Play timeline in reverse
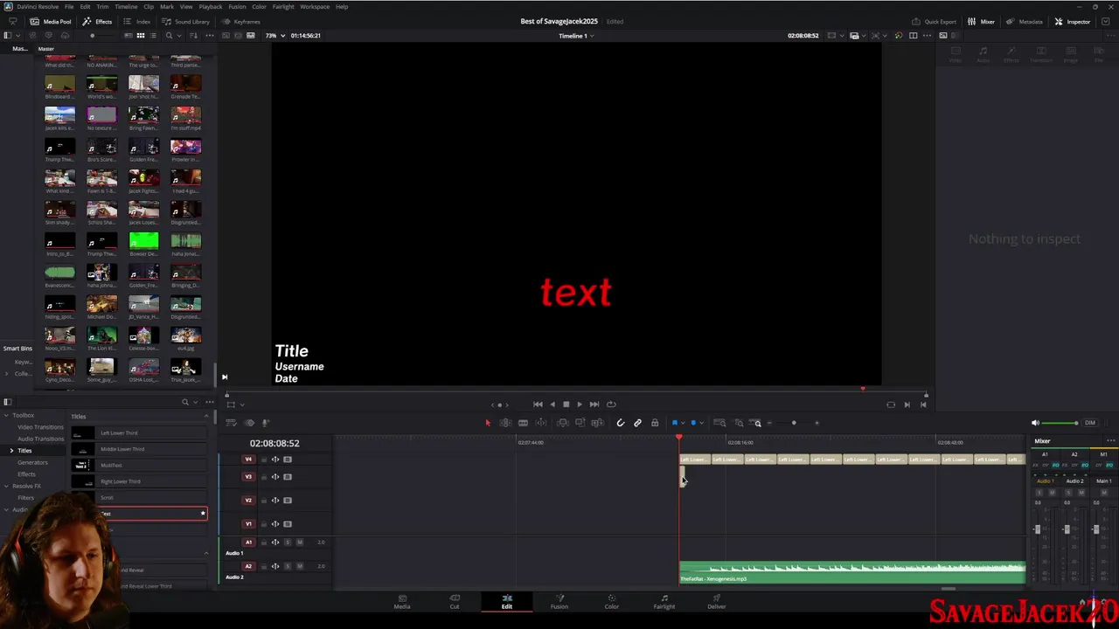Image resolution: width=1119 pixels, height=629 pixels. click(552, 404)
